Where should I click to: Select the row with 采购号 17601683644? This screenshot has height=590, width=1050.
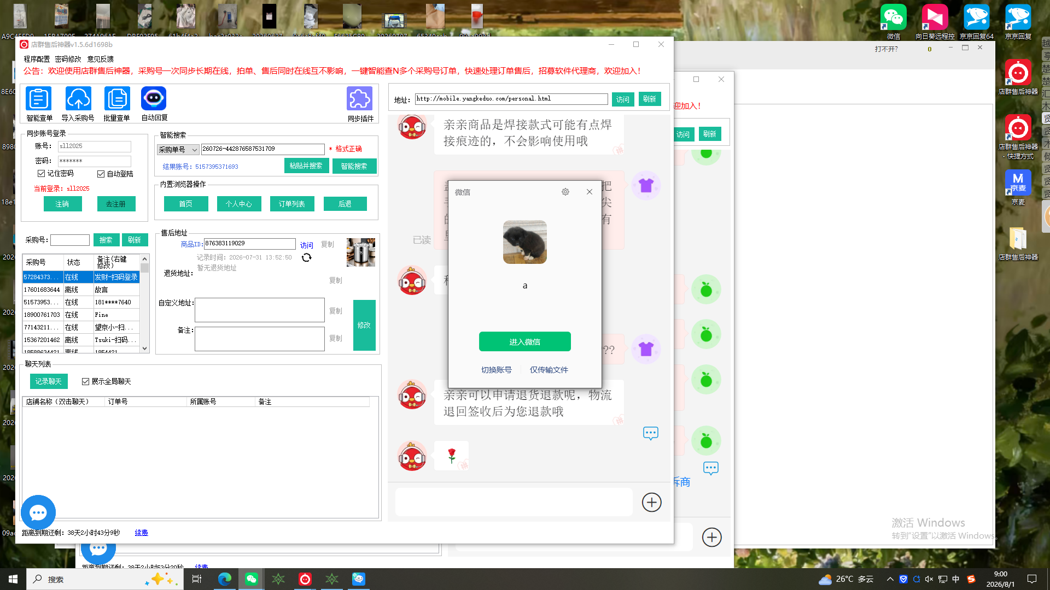pos(81,290)
